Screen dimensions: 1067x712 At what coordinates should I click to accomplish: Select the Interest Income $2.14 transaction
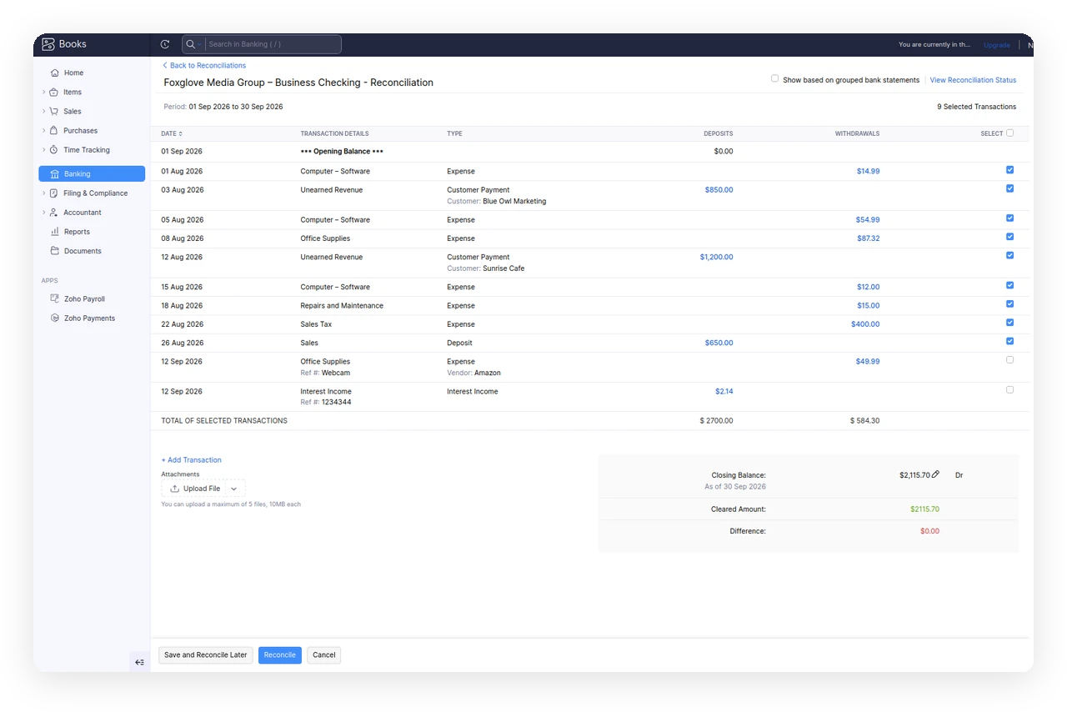pyautogui.click(x=1010, y=390)
